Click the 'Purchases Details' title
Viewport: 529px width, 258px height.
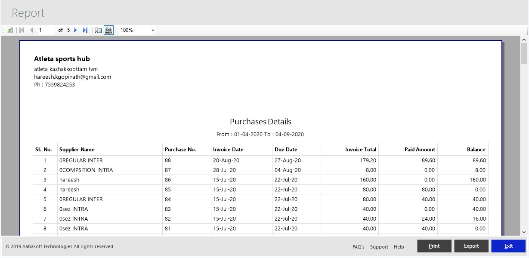click(260, 122)
